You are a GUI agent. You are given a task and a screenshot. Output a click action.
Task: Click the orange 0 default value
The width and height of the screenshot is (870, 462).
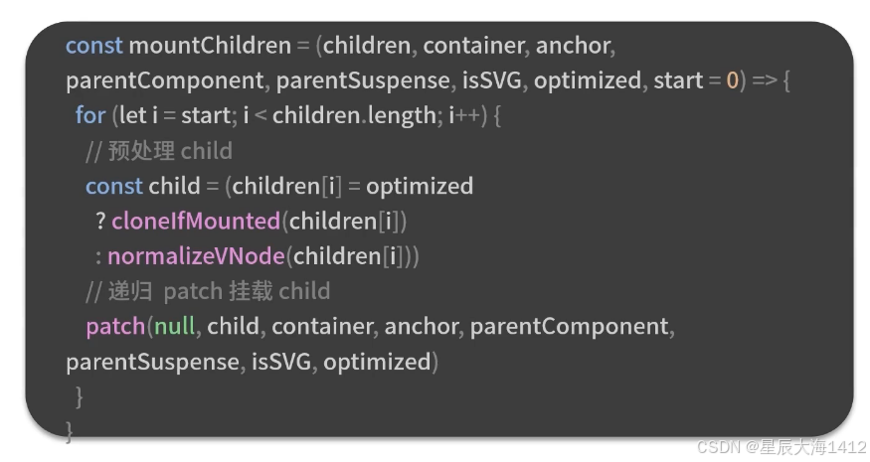coord(733,81)
